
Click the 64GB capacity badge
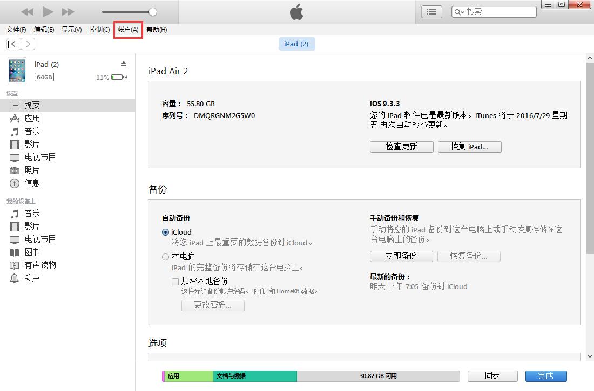pos(44,77)
